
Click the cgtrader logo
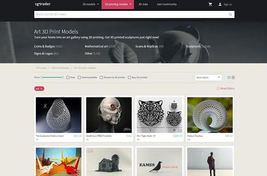(43, 4)
